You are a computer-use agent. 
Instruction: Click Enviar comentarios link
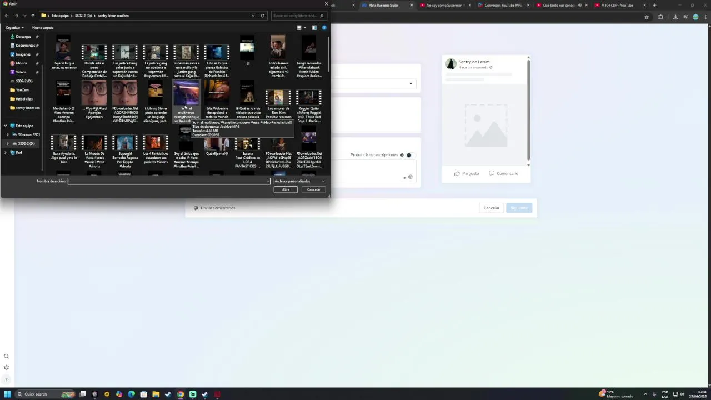(x=214, y=208)
